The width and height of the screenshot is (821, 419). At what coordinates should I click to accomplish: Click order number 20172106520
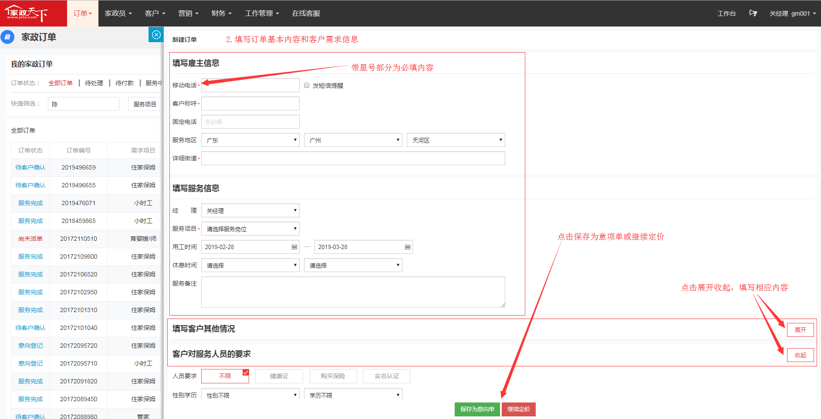tap(78, 274)
